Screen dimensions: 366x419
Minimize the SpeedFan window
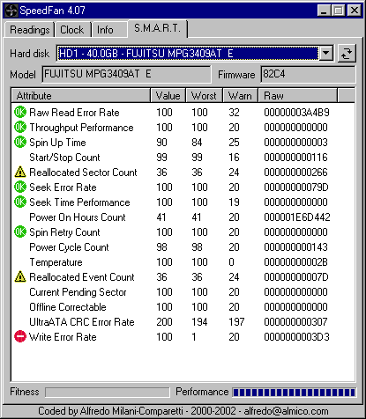[325, 11]
